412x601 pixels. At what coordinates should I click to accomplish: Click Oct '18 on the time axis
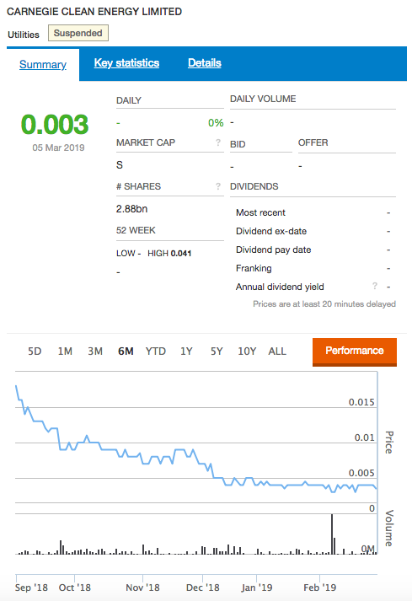click(75, 588)
